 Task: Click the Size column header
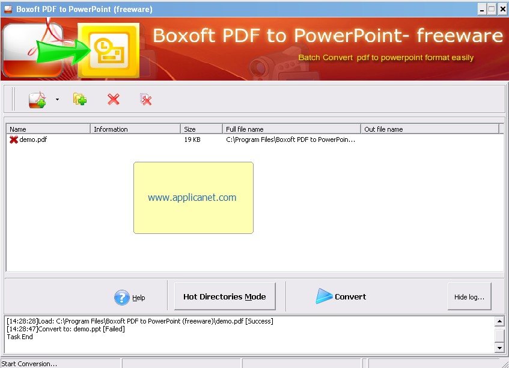point(201,129)
